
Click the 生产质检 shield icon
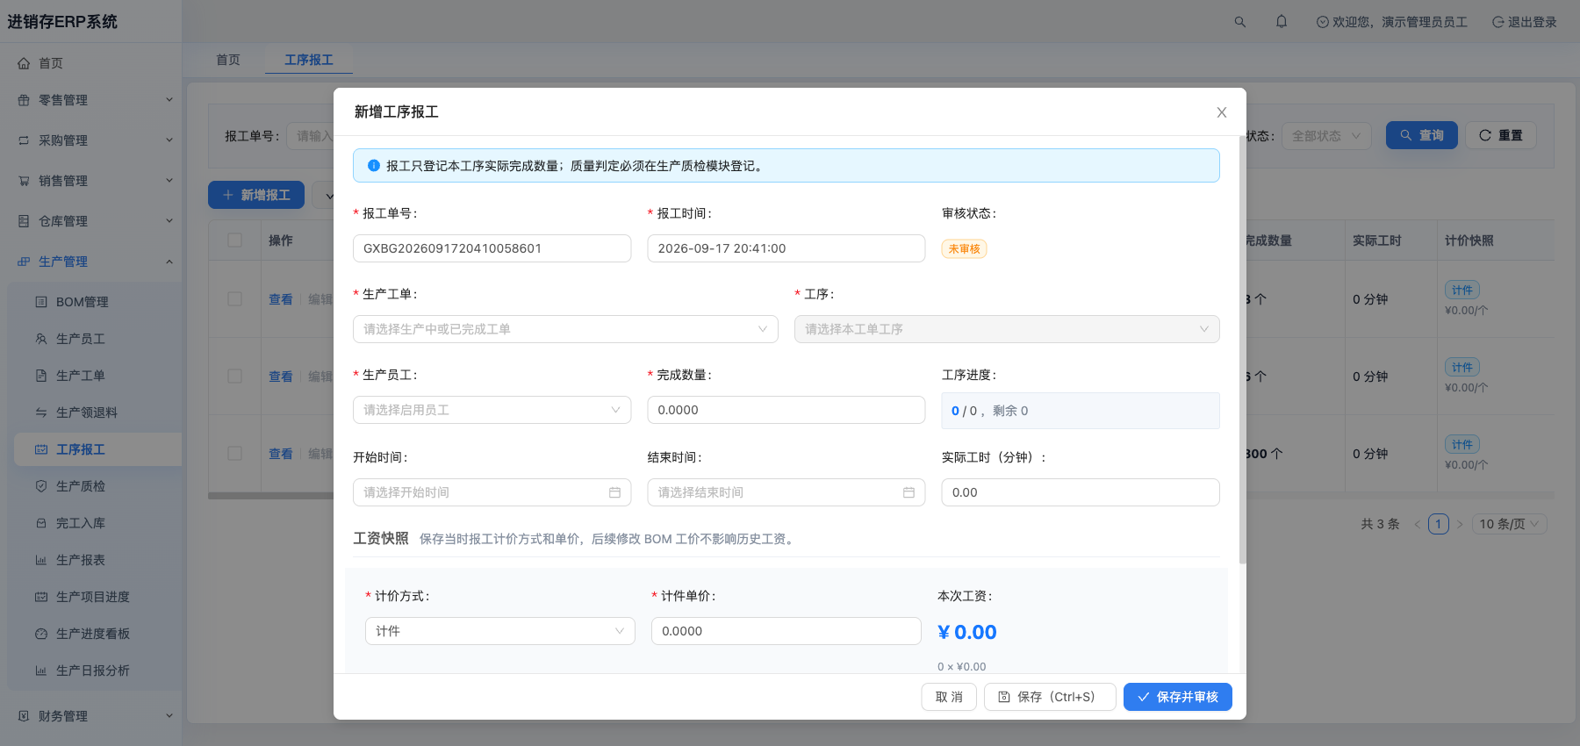41,486
